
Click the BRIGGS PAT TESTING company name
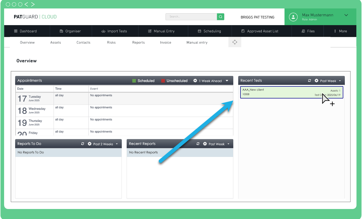(257, 17)
